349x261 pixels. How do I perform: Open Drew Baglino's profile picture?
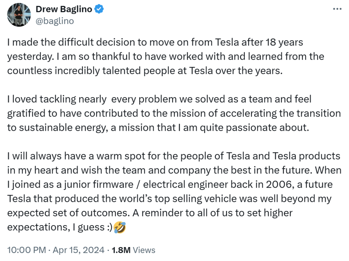tap(19, 15)
